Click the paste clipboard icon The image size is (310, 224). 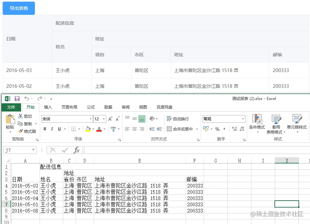click(x=10, y=119)
